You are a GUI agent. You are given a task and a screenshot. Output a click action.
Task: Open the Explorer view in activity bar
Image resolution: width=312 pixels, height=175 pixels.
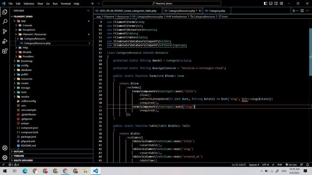(5, 12)
